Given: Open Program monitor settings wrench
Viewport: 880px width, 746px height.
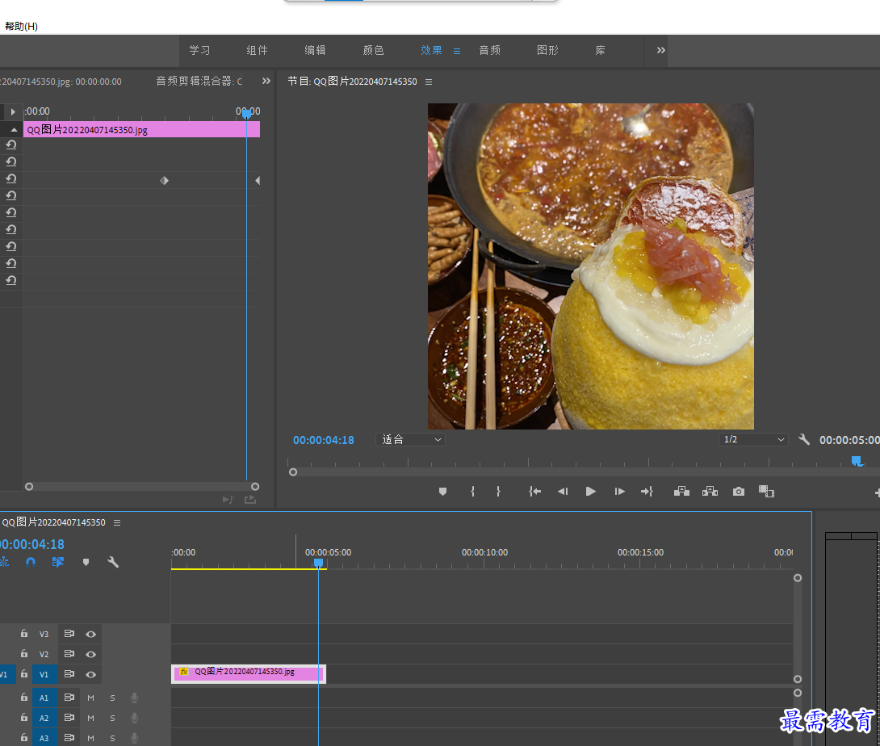Looking at the screenshot, I should (803, 439).
